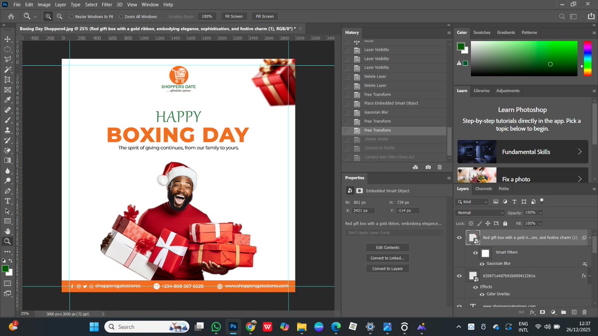598x336 pixels.
Task: Open the Opacity slider dropdown arrow
Action: tap(541, 213)
